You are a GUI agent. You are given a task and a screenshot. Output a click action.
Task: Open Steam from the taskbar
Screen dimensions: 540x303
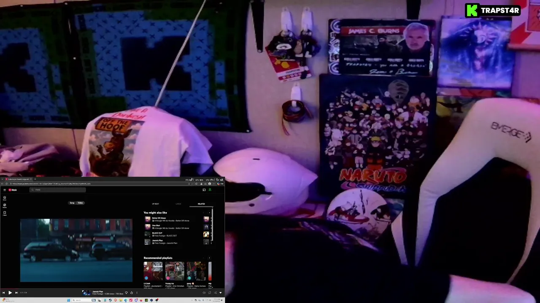pos(111,300)
